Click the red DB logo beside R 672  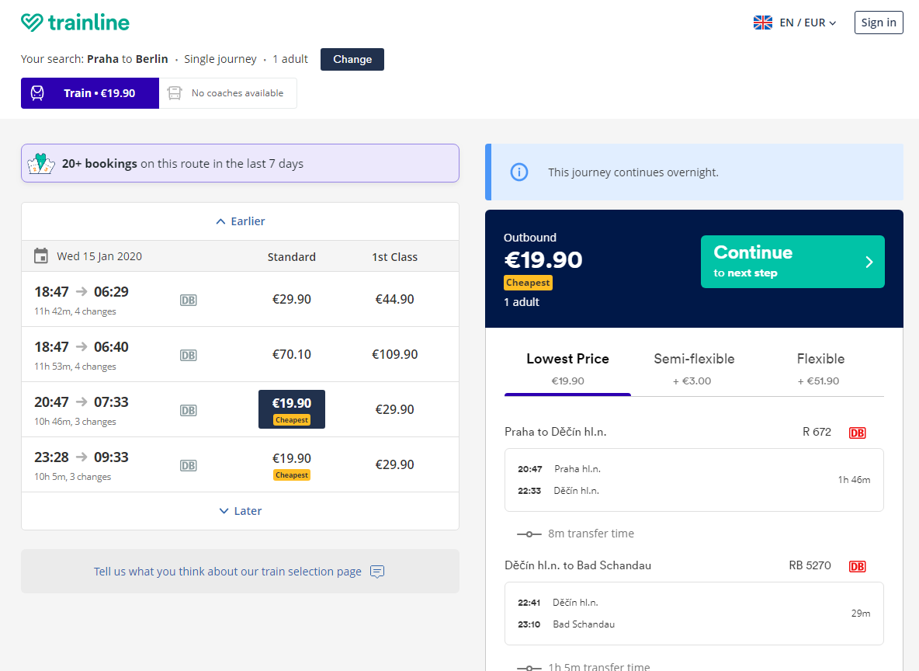[x=857, y=433]
